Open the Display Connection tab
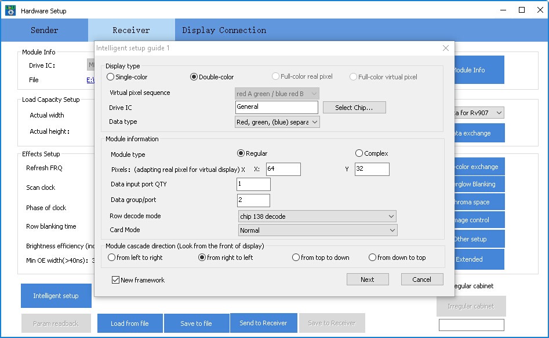Screen dimensions: 549x338 point(224,30)
